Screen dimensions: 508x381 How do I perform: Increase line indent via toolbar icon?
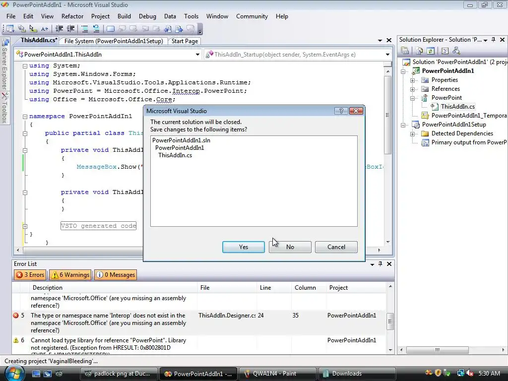pos(70,29)
